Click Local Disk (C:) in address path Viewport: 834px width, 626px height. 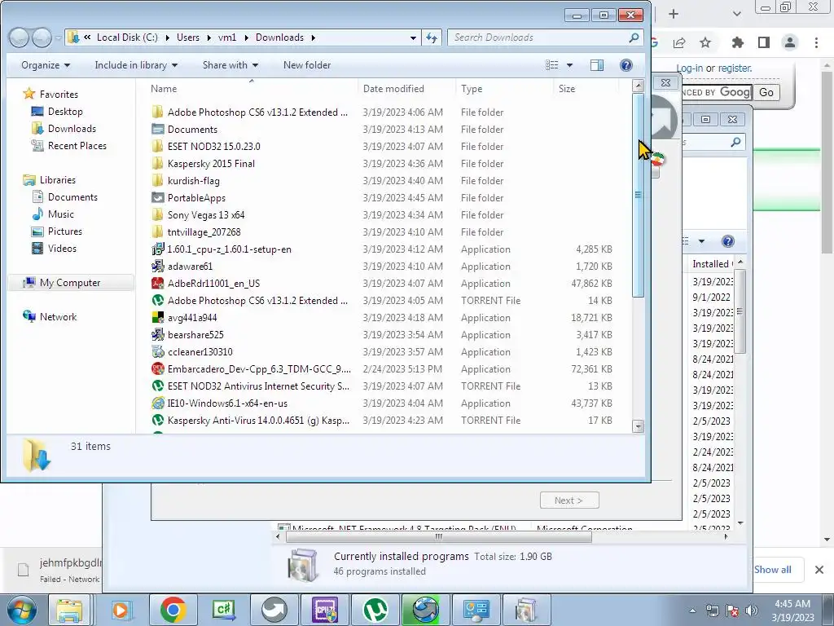[127, 37]
